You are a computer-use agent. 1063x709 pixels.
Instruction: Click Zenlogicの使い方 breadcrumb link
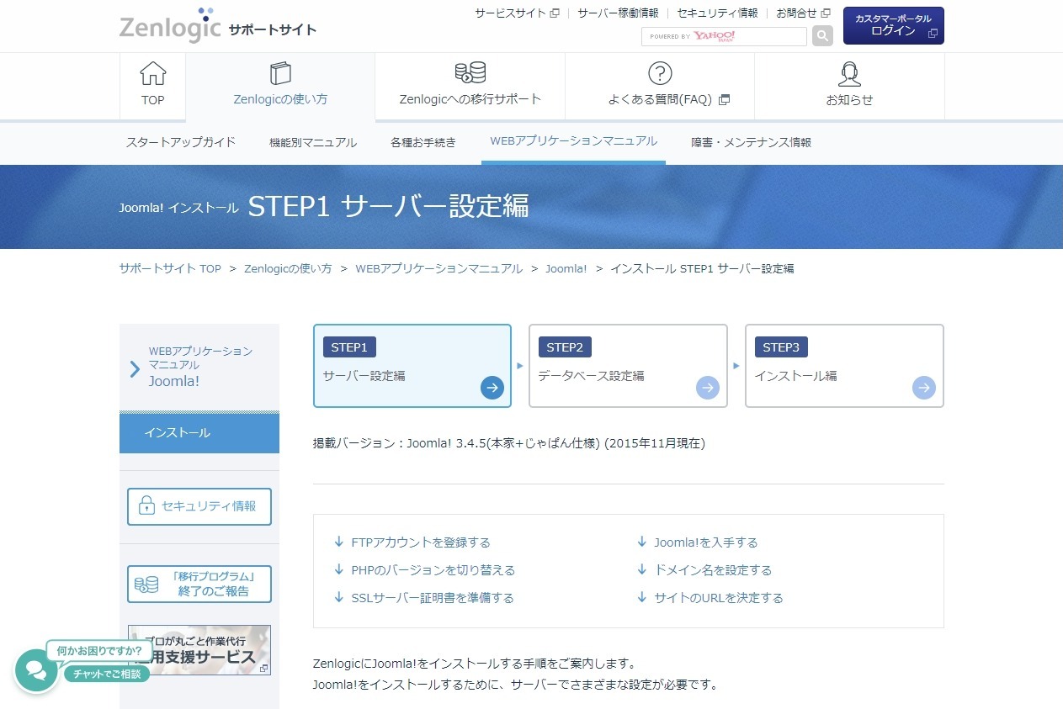[x=288, y=268]
